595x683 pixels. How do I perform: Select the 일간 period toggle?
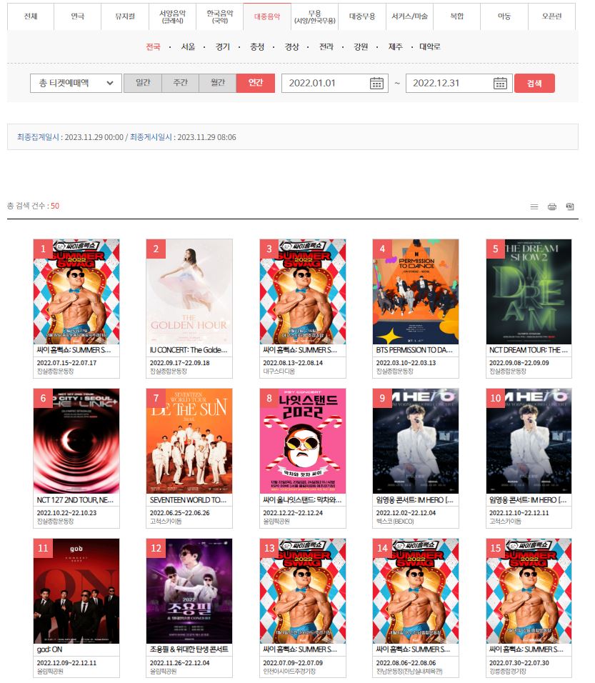point(142,83)
